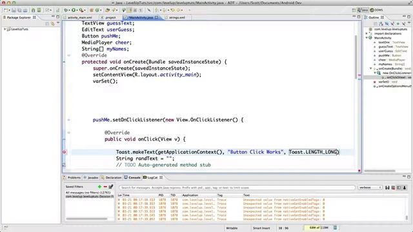Screen dimensions: 413x232
Task: Open the Console tab
Action: tap(132, 178)
